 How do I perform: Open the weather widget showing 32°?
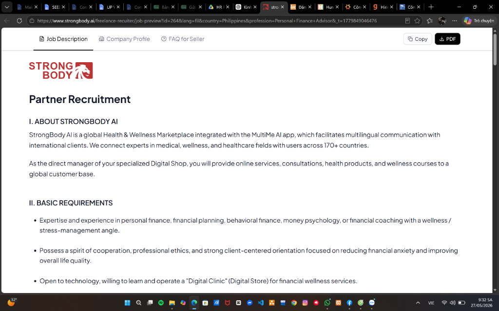click(12, 302)
